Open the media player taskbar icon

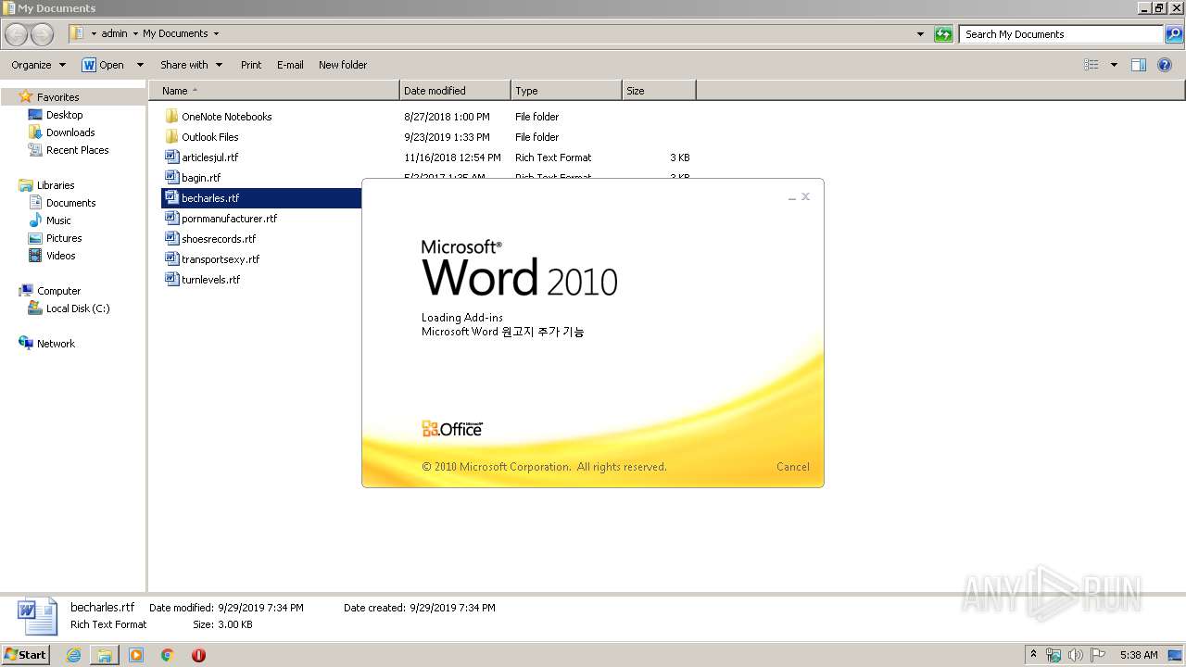coord(136,655)
